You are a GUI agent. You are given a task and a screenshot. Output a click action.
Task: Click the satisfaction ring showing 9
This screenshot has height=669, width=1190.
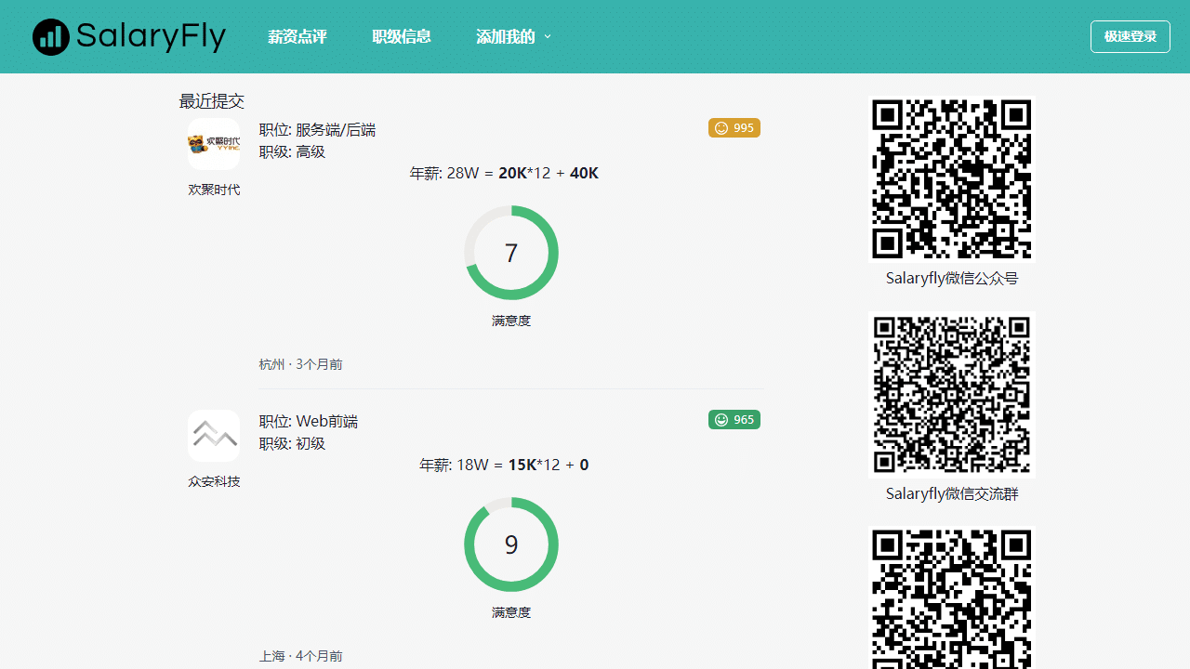click(x=511, y=544)
